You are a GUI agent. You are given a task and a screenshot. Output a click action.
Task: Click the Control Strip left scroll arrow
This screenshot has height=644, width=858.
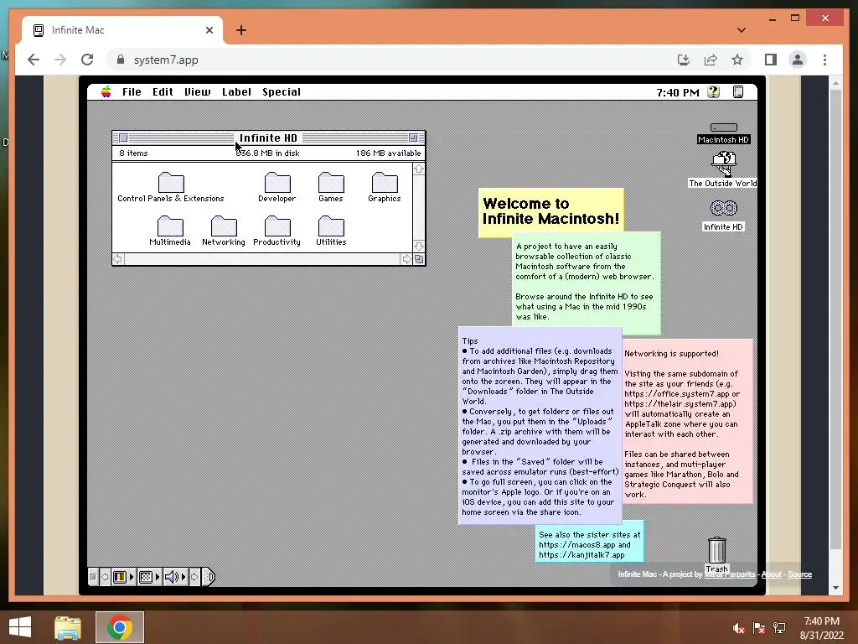point(105,577)
